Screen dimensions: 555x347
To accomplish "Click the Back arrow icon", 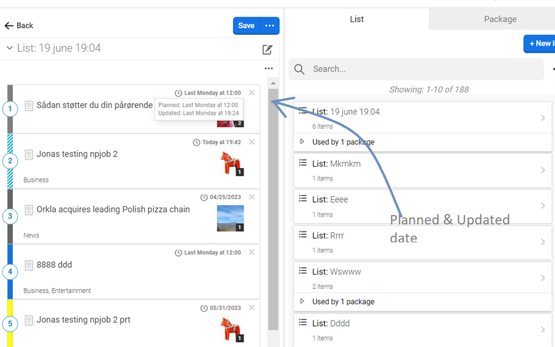I will coord(9,26).
